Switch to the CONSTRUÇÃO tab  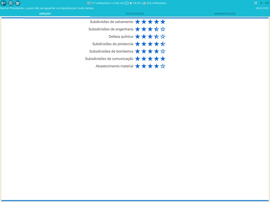point(135,14)
